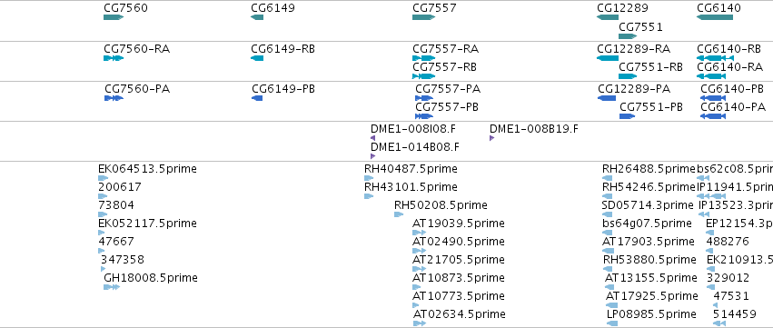This screenshot has height=328, width=773.
Task: Click the CG6149 gene arrow glyph
Action: (x=257, y=17)
